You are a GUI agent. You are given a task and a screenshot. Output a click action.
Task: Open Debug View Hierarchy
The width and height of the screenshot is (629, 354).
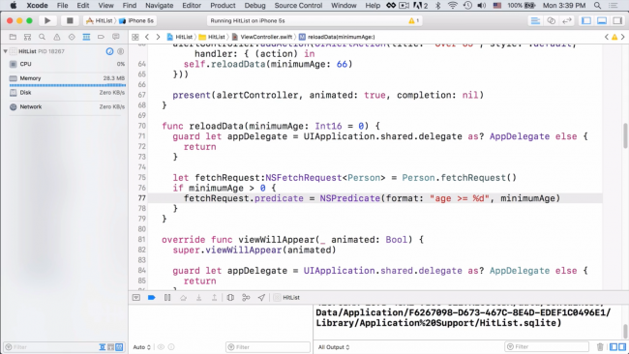click(x=230, y=298)
